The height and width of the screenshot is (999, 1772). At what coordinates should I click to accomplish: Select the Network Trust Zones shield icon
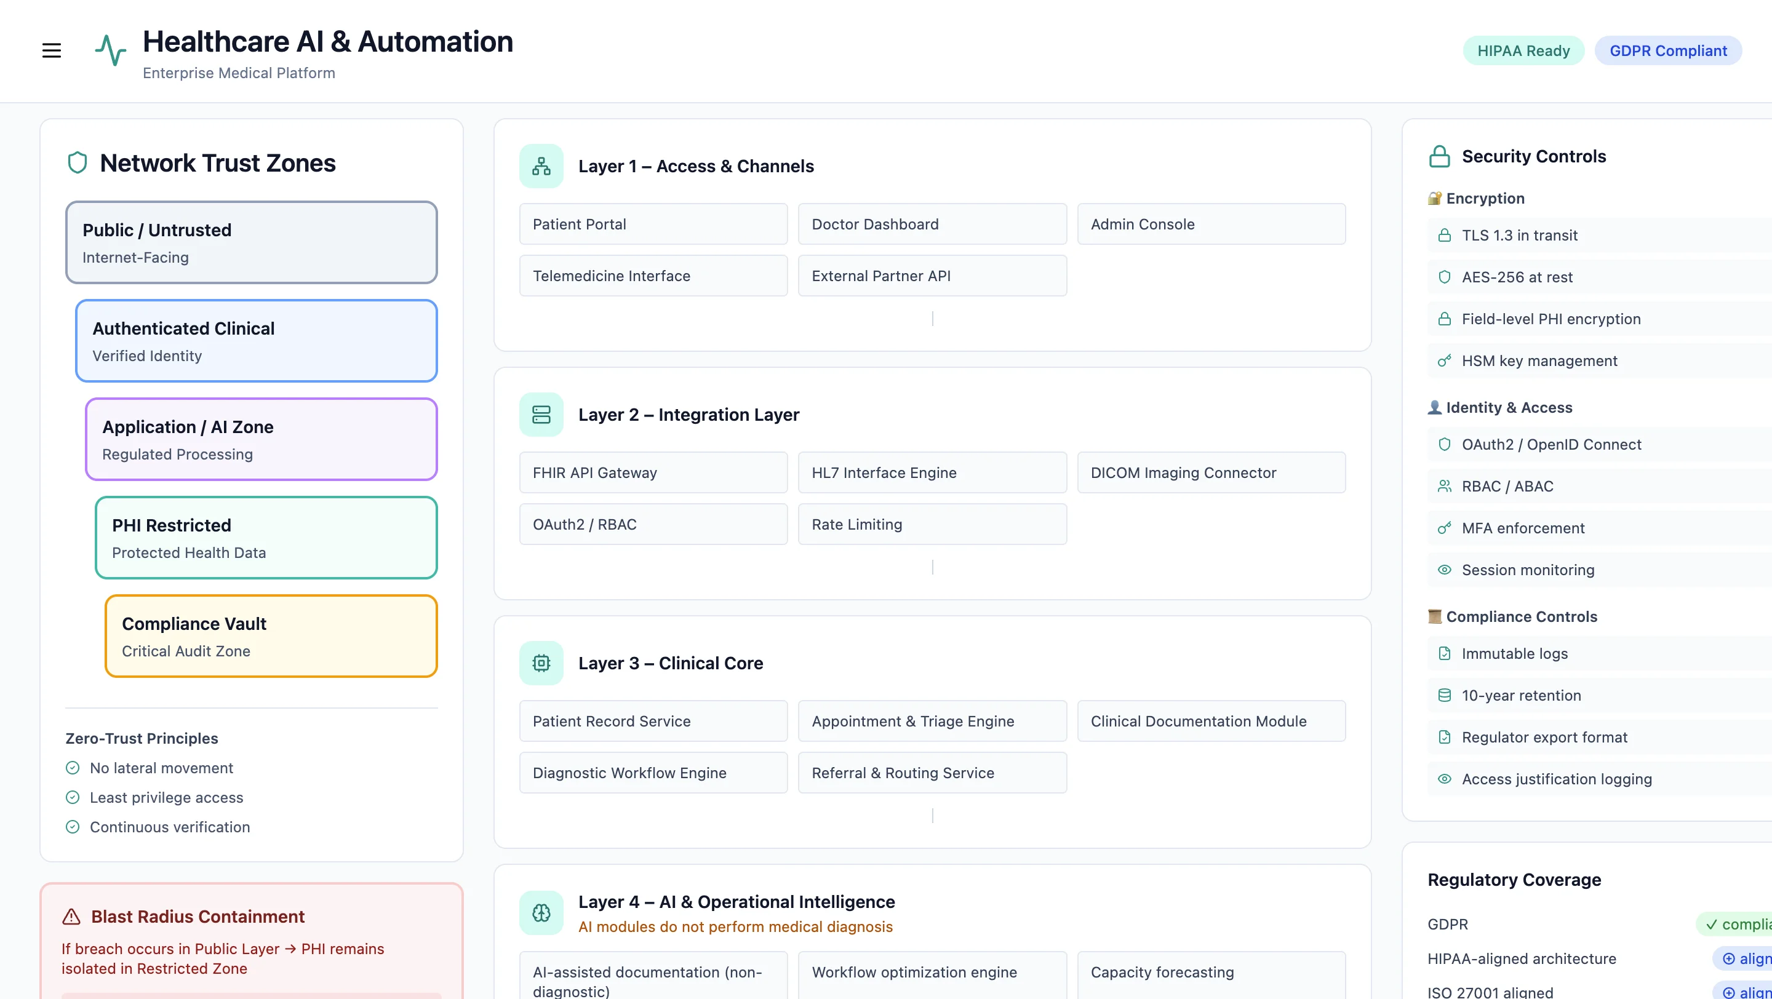(77, 162)
